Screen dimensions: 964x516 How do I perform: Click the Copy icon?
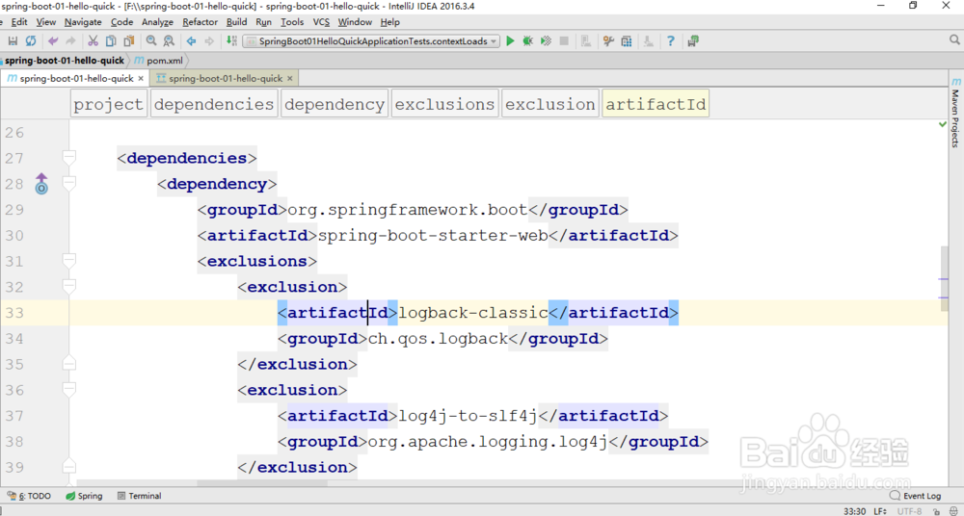pos(111,41)
